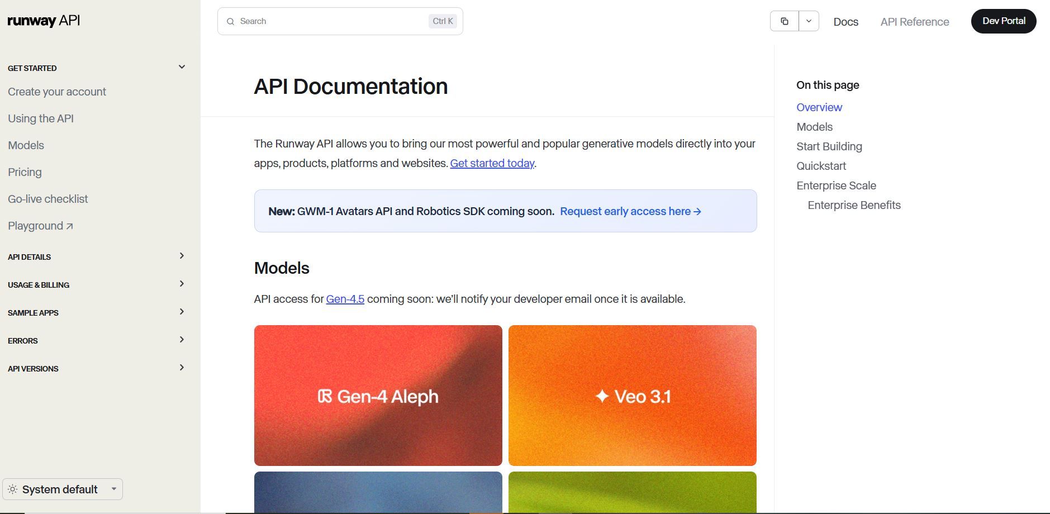This screenshot has width=1050, height=514.
Task: Click the sun icon in theme selector
Action: (13, 489)
